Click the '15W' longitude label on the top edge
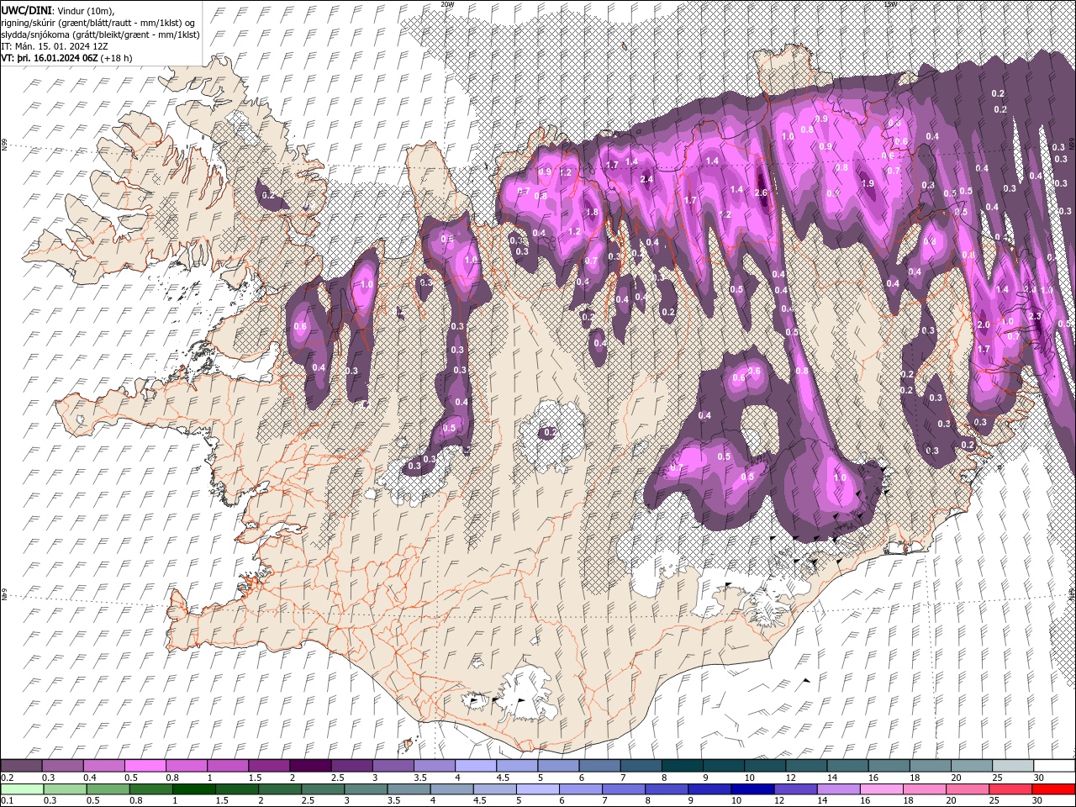The height and width of the screenshot is (807, 1076). (x=890, y=3)
